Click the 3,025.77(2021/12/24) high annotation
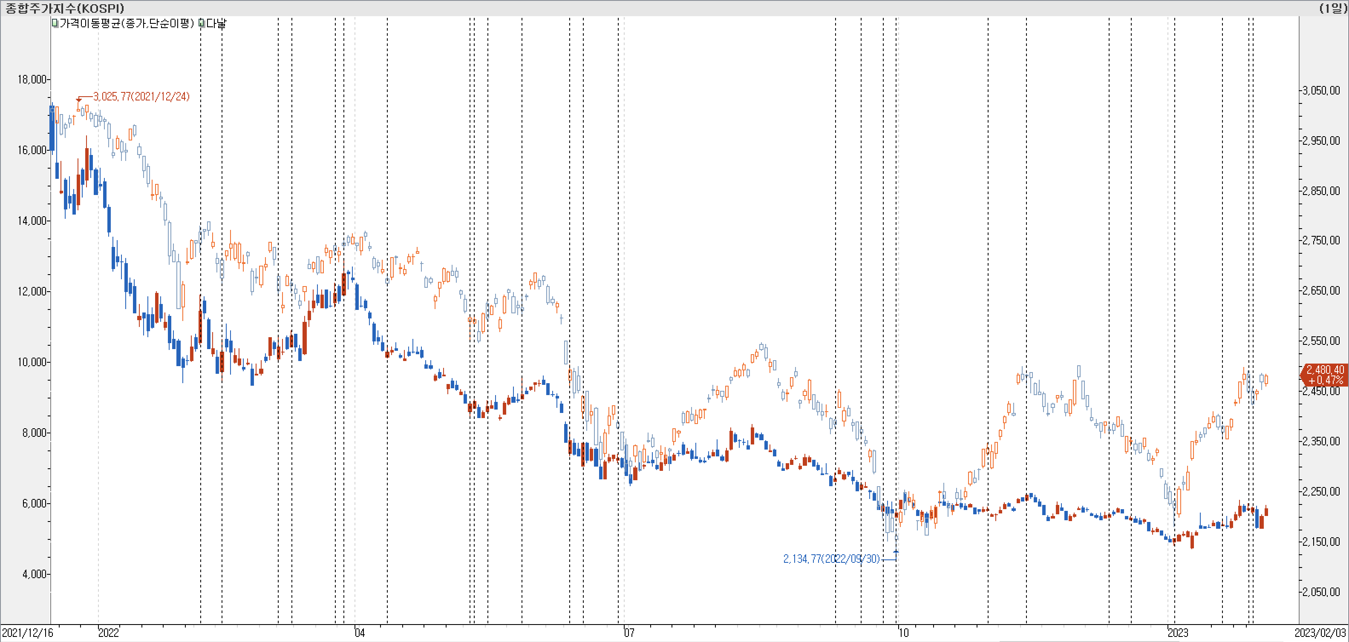1349x642 pixels. (141, 96)
